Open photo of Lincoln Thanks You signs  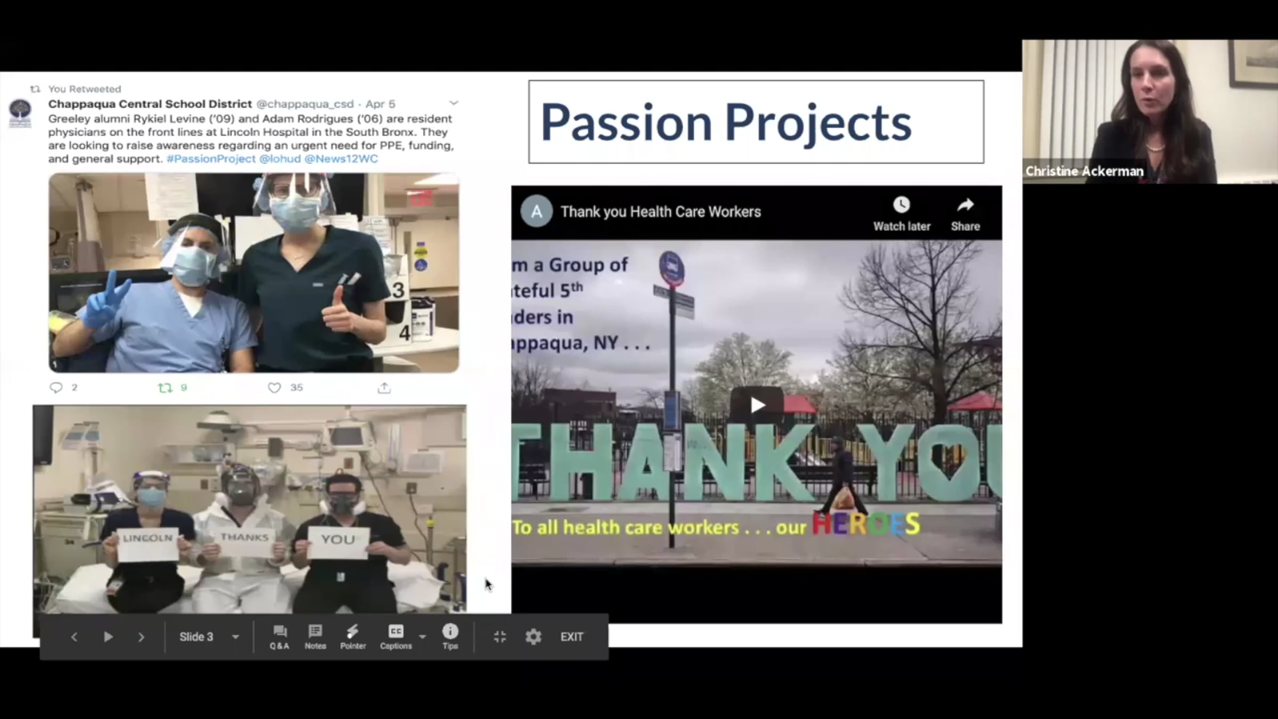click(x=249, y=509)
